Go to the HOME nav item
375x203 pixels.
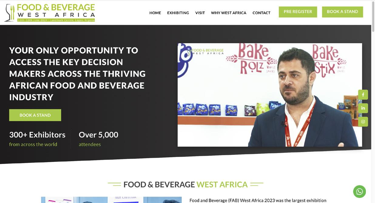point(155,13)
